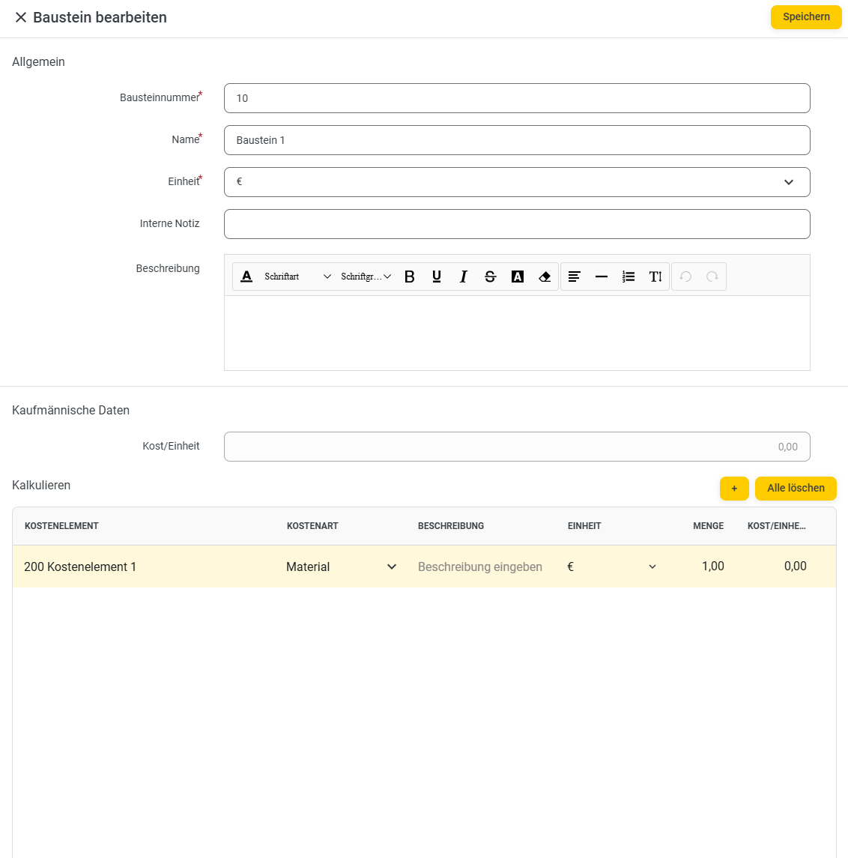This screenshot has width=848, height=858.
Task: Close the Baustein bearbeiten dialog
Action: click(21, 17)
